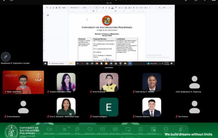Select Ariel Pedrano participant tile
The image size is (218, 138).
[x=109, y=82]
